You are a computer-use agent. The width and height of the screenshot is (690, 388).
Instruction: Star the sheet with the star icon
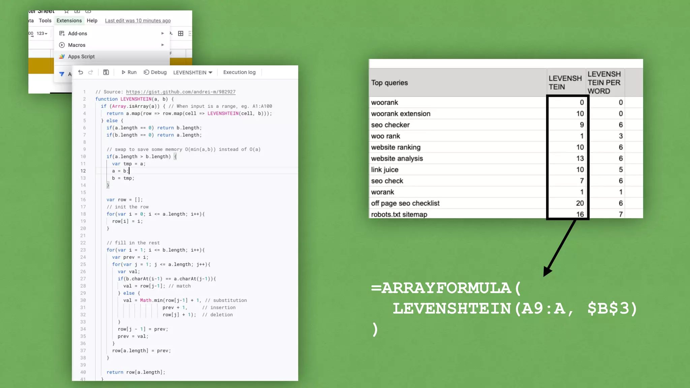[x=66, y=11]
